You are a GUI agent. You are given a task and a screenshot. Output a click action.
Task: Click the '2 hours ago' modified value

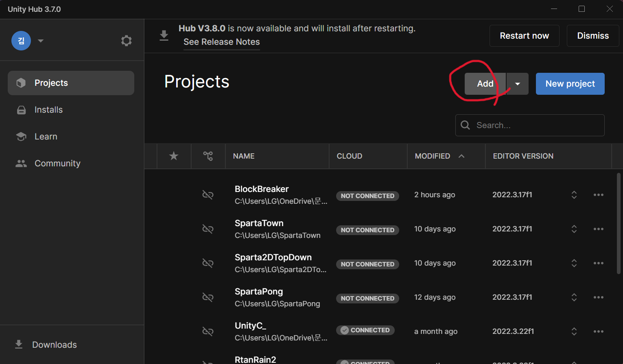coord(435,195)
